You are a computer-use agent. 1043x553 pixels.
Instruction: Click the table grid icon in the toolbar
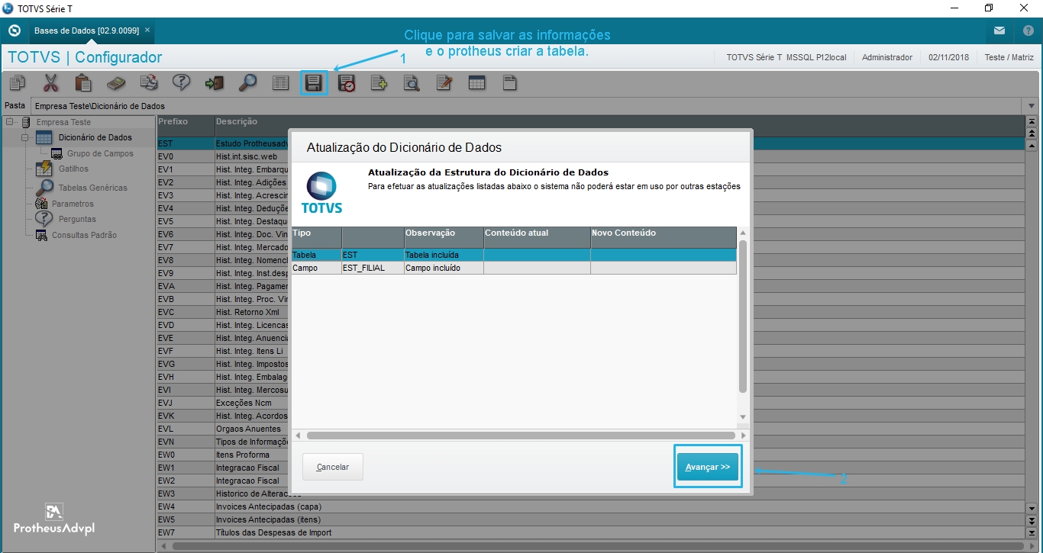pyautogui.click(x=477, y=83)
